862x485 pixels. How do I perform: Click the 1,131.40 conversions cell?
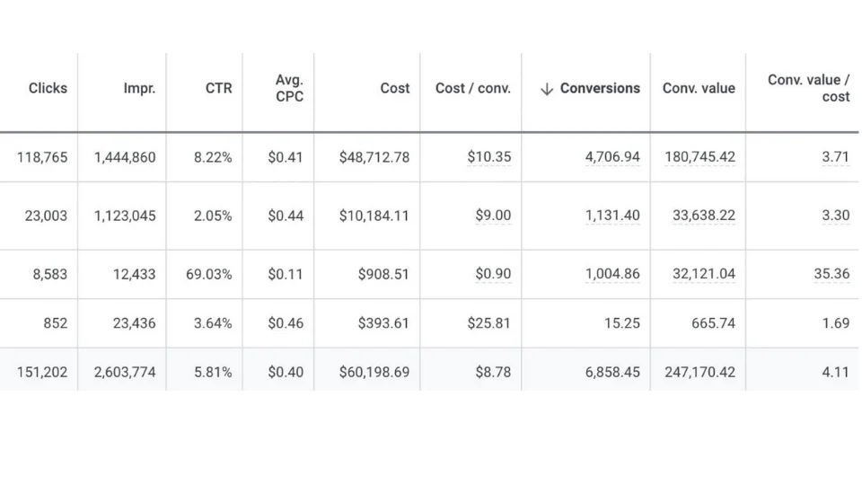click(612, 216)
